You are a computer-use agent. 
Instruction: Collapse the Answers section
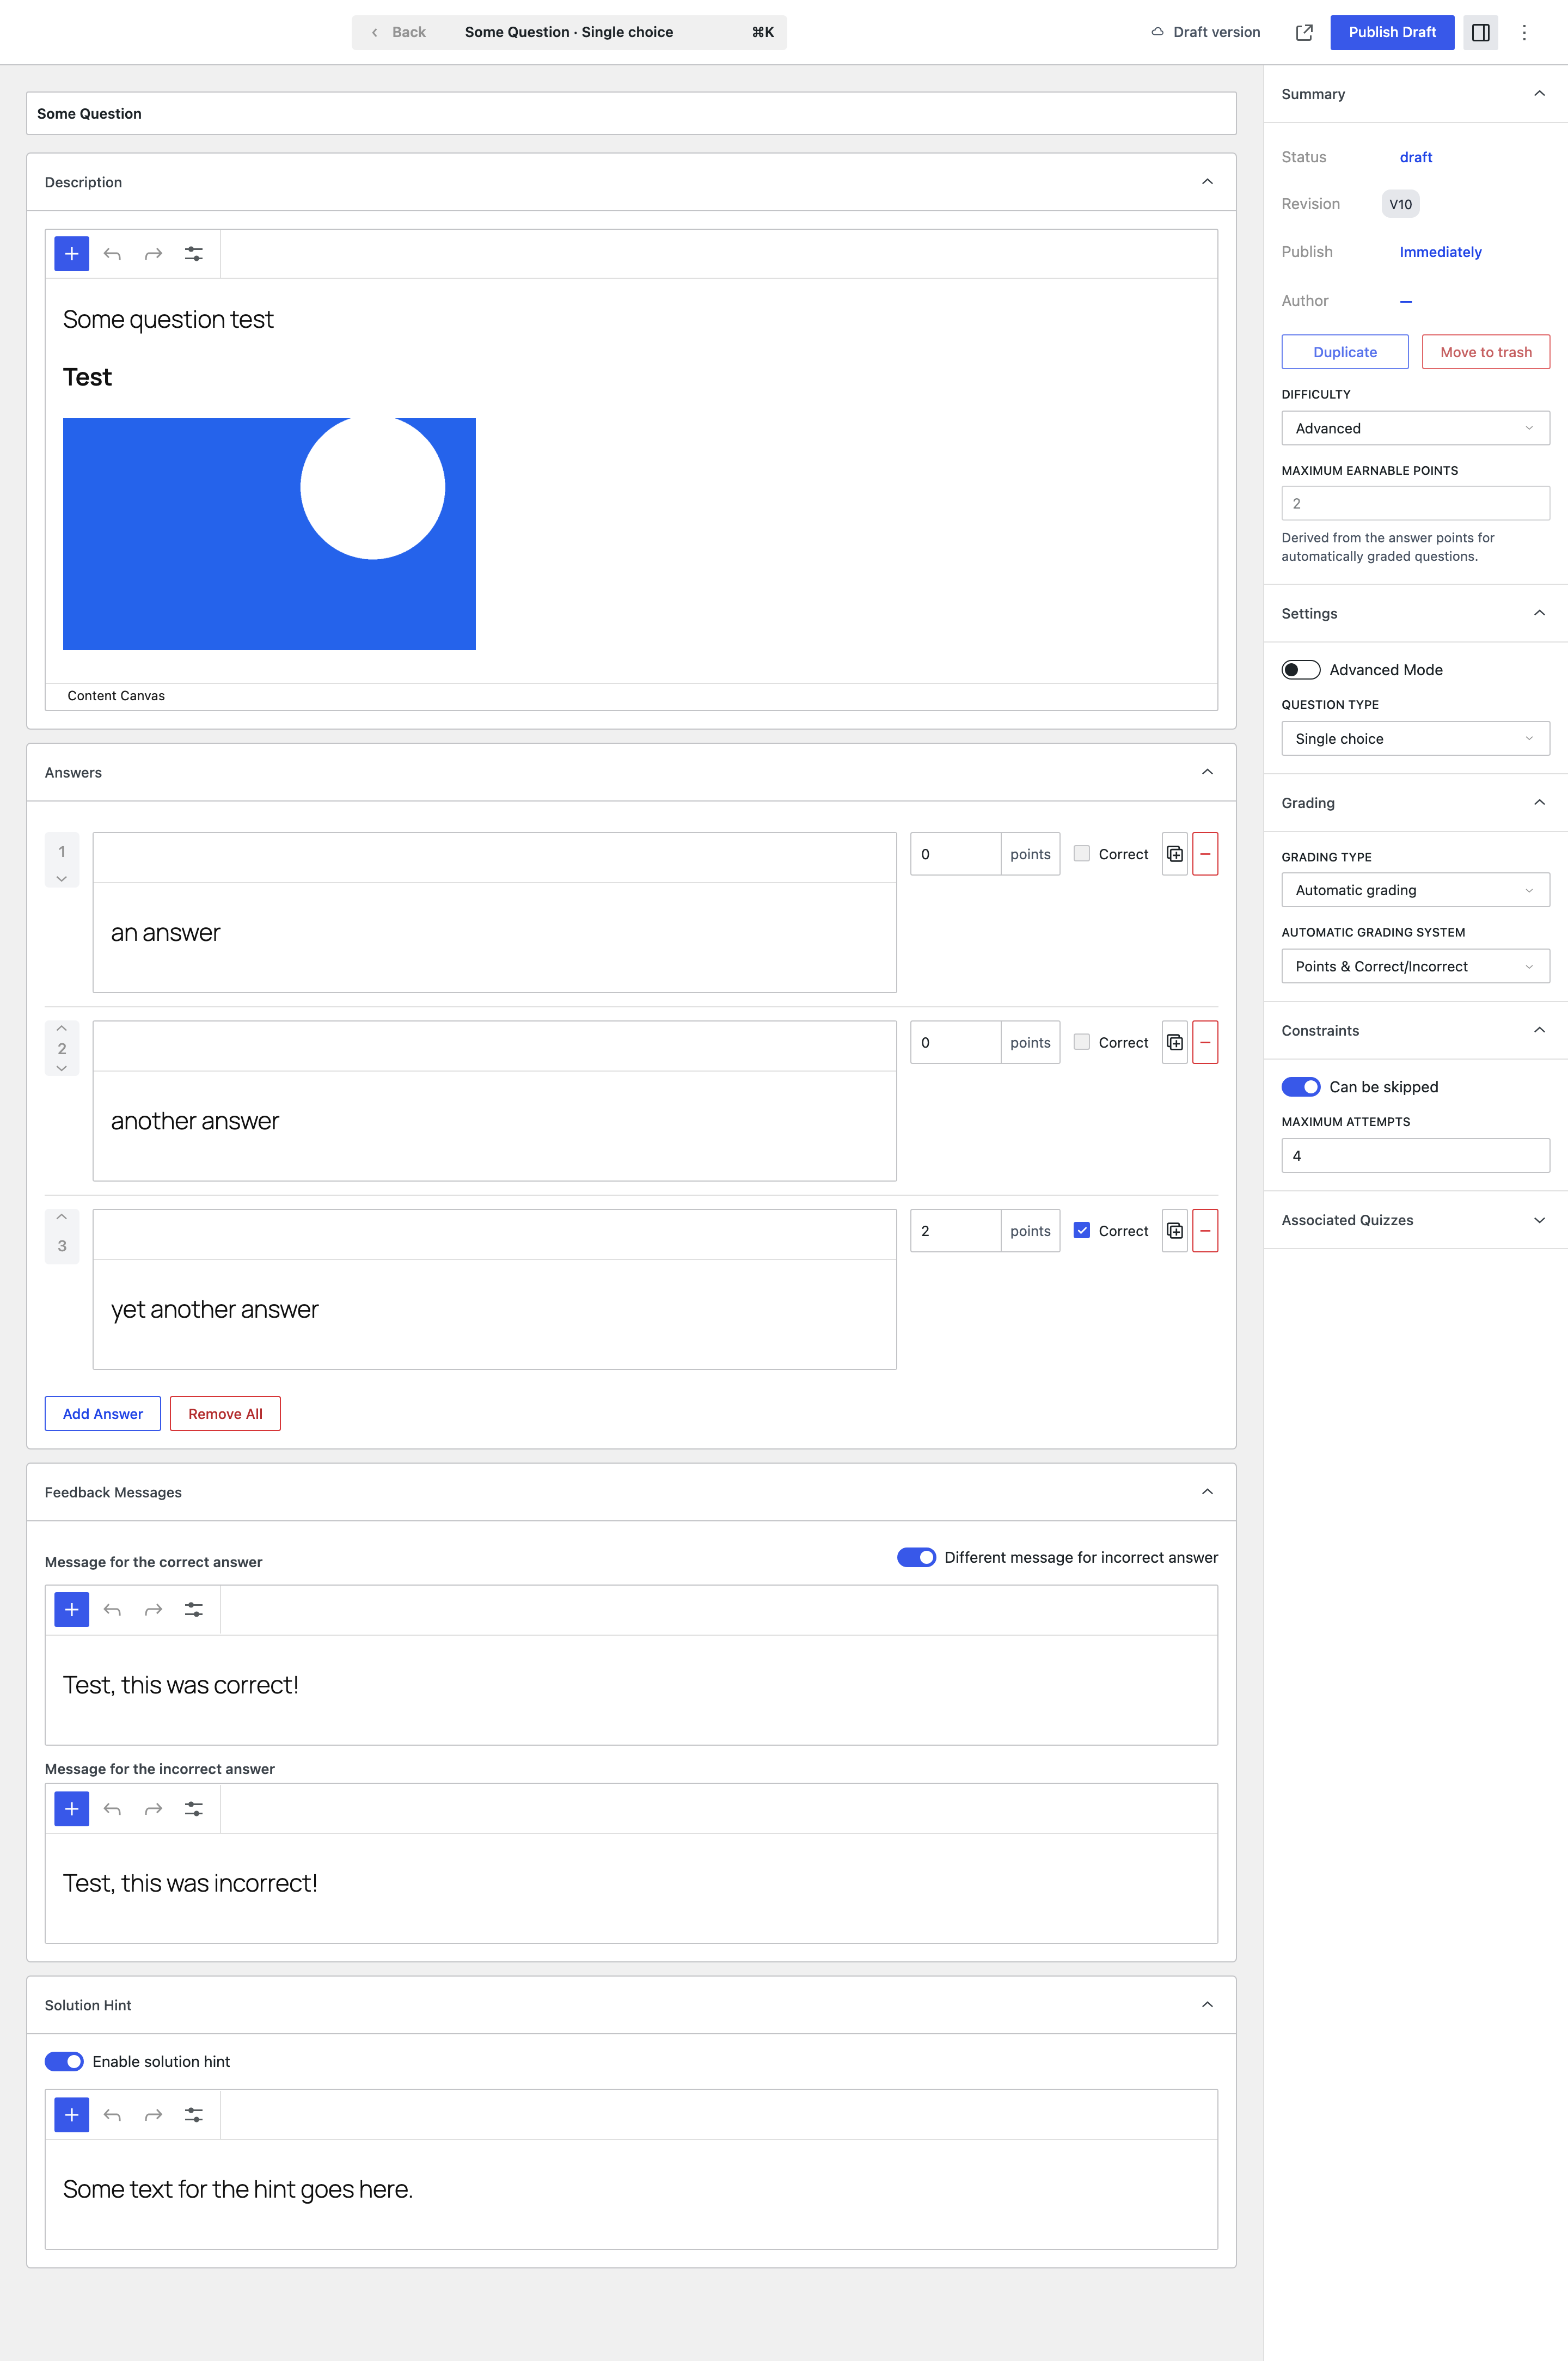pyautogui.click(x=1207, y=772)
